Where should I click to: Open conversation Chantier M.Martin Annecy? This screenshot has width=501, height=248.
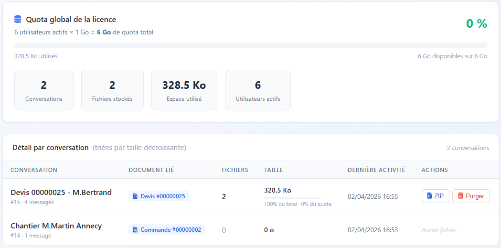[x=56, y=226]
